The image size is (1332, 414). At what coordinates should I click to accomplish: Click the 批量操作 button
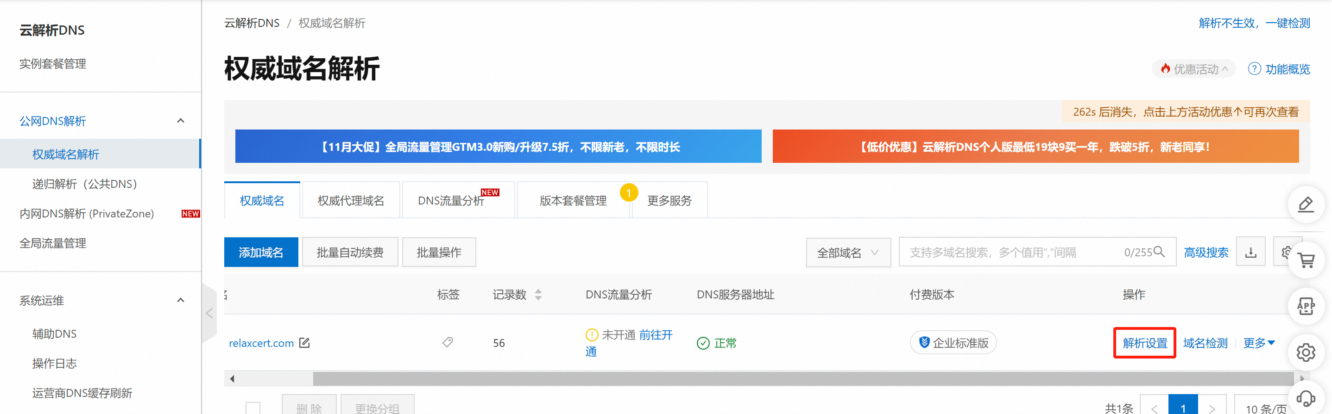(x=439, y=253)
